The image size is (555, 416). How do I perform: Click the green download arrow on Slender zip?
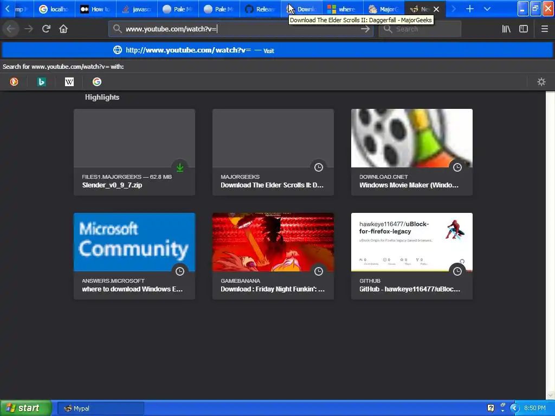coord(180,167)
